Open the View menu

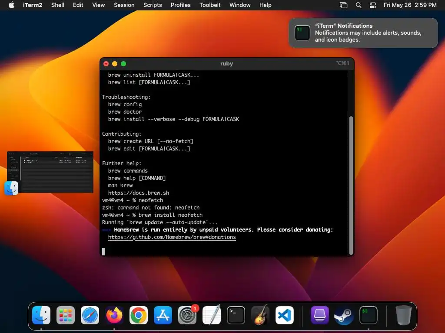(99, 5)
